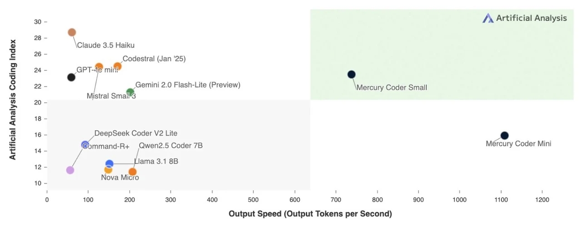Click the Claude 3.5 Haiku data point
This screenshot has width=580, height=234.
point(72,32)
